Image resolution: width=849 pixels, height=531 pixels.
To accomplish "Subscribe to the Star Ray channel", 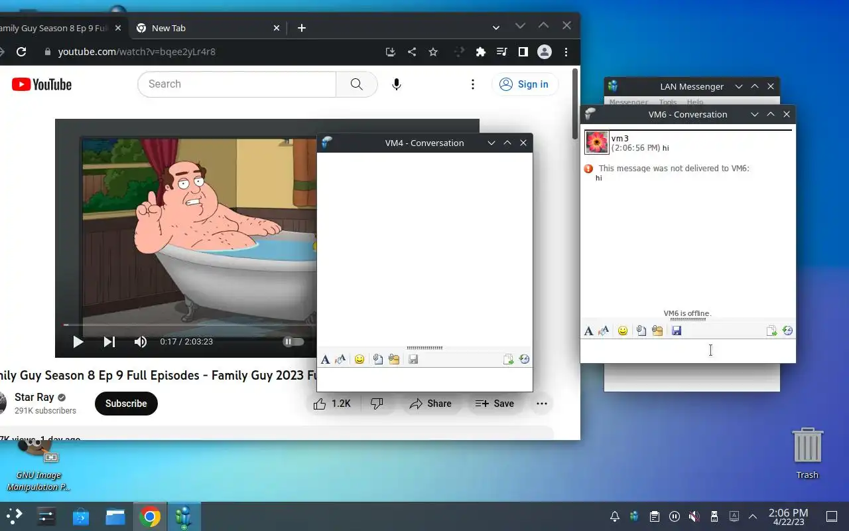I will 126,404.
